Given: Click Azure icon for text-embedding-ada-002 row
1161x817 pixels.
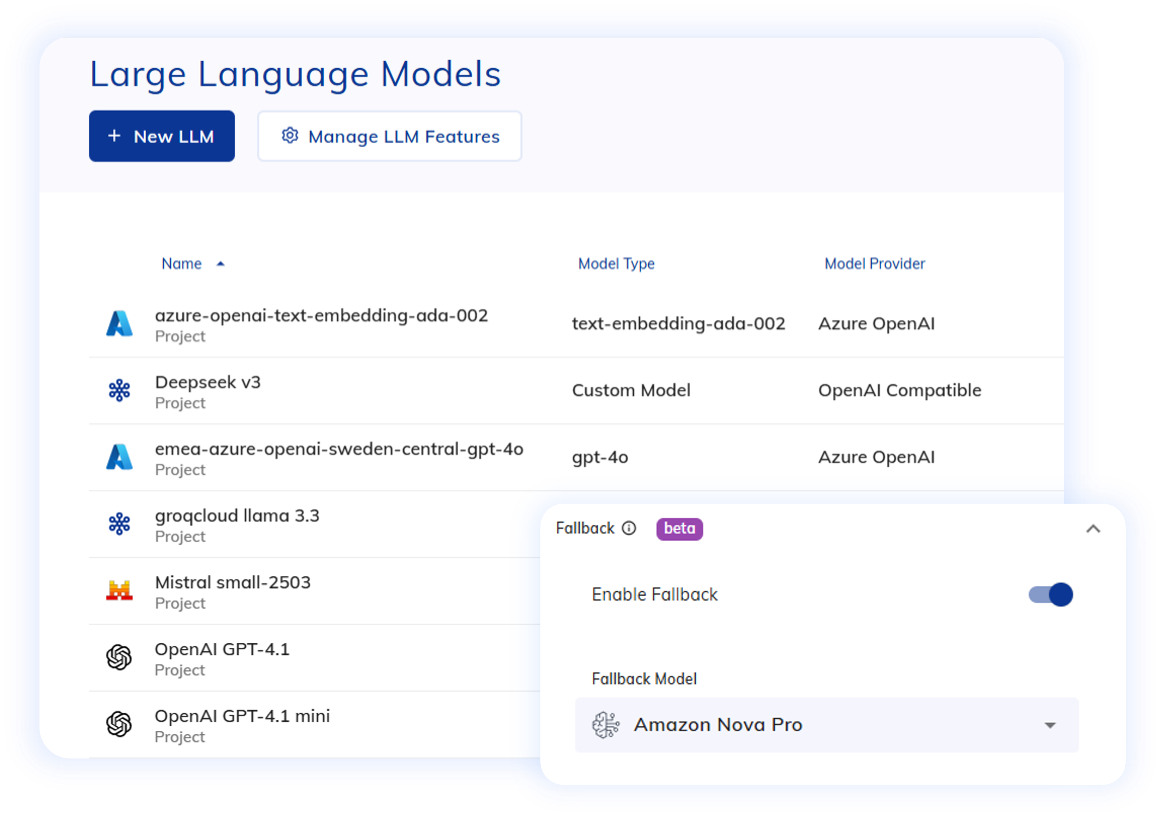Looking at the screenshot, I should pyautogui.click(x=119, y=324).
